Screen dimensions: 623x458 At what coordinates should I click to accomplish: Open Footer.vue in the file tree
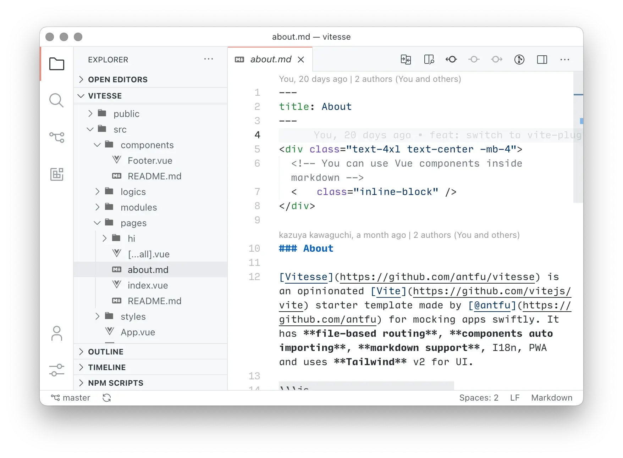point(150,161)
